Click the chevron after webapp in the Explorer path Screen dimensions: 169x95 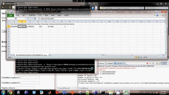pyautogui.click(x=123, y=8)
